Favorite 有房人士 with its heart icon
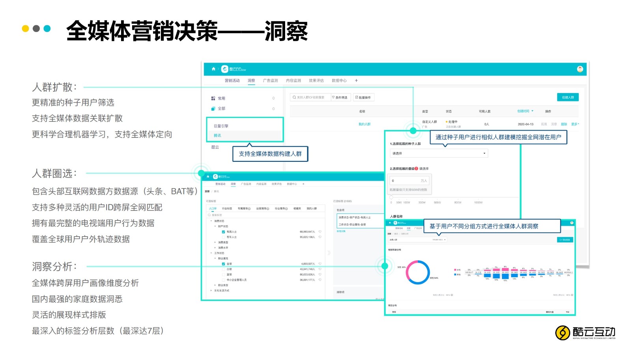The height and width of the screenshot is (355, 631). pyautogui.click(x=320, y=232)
